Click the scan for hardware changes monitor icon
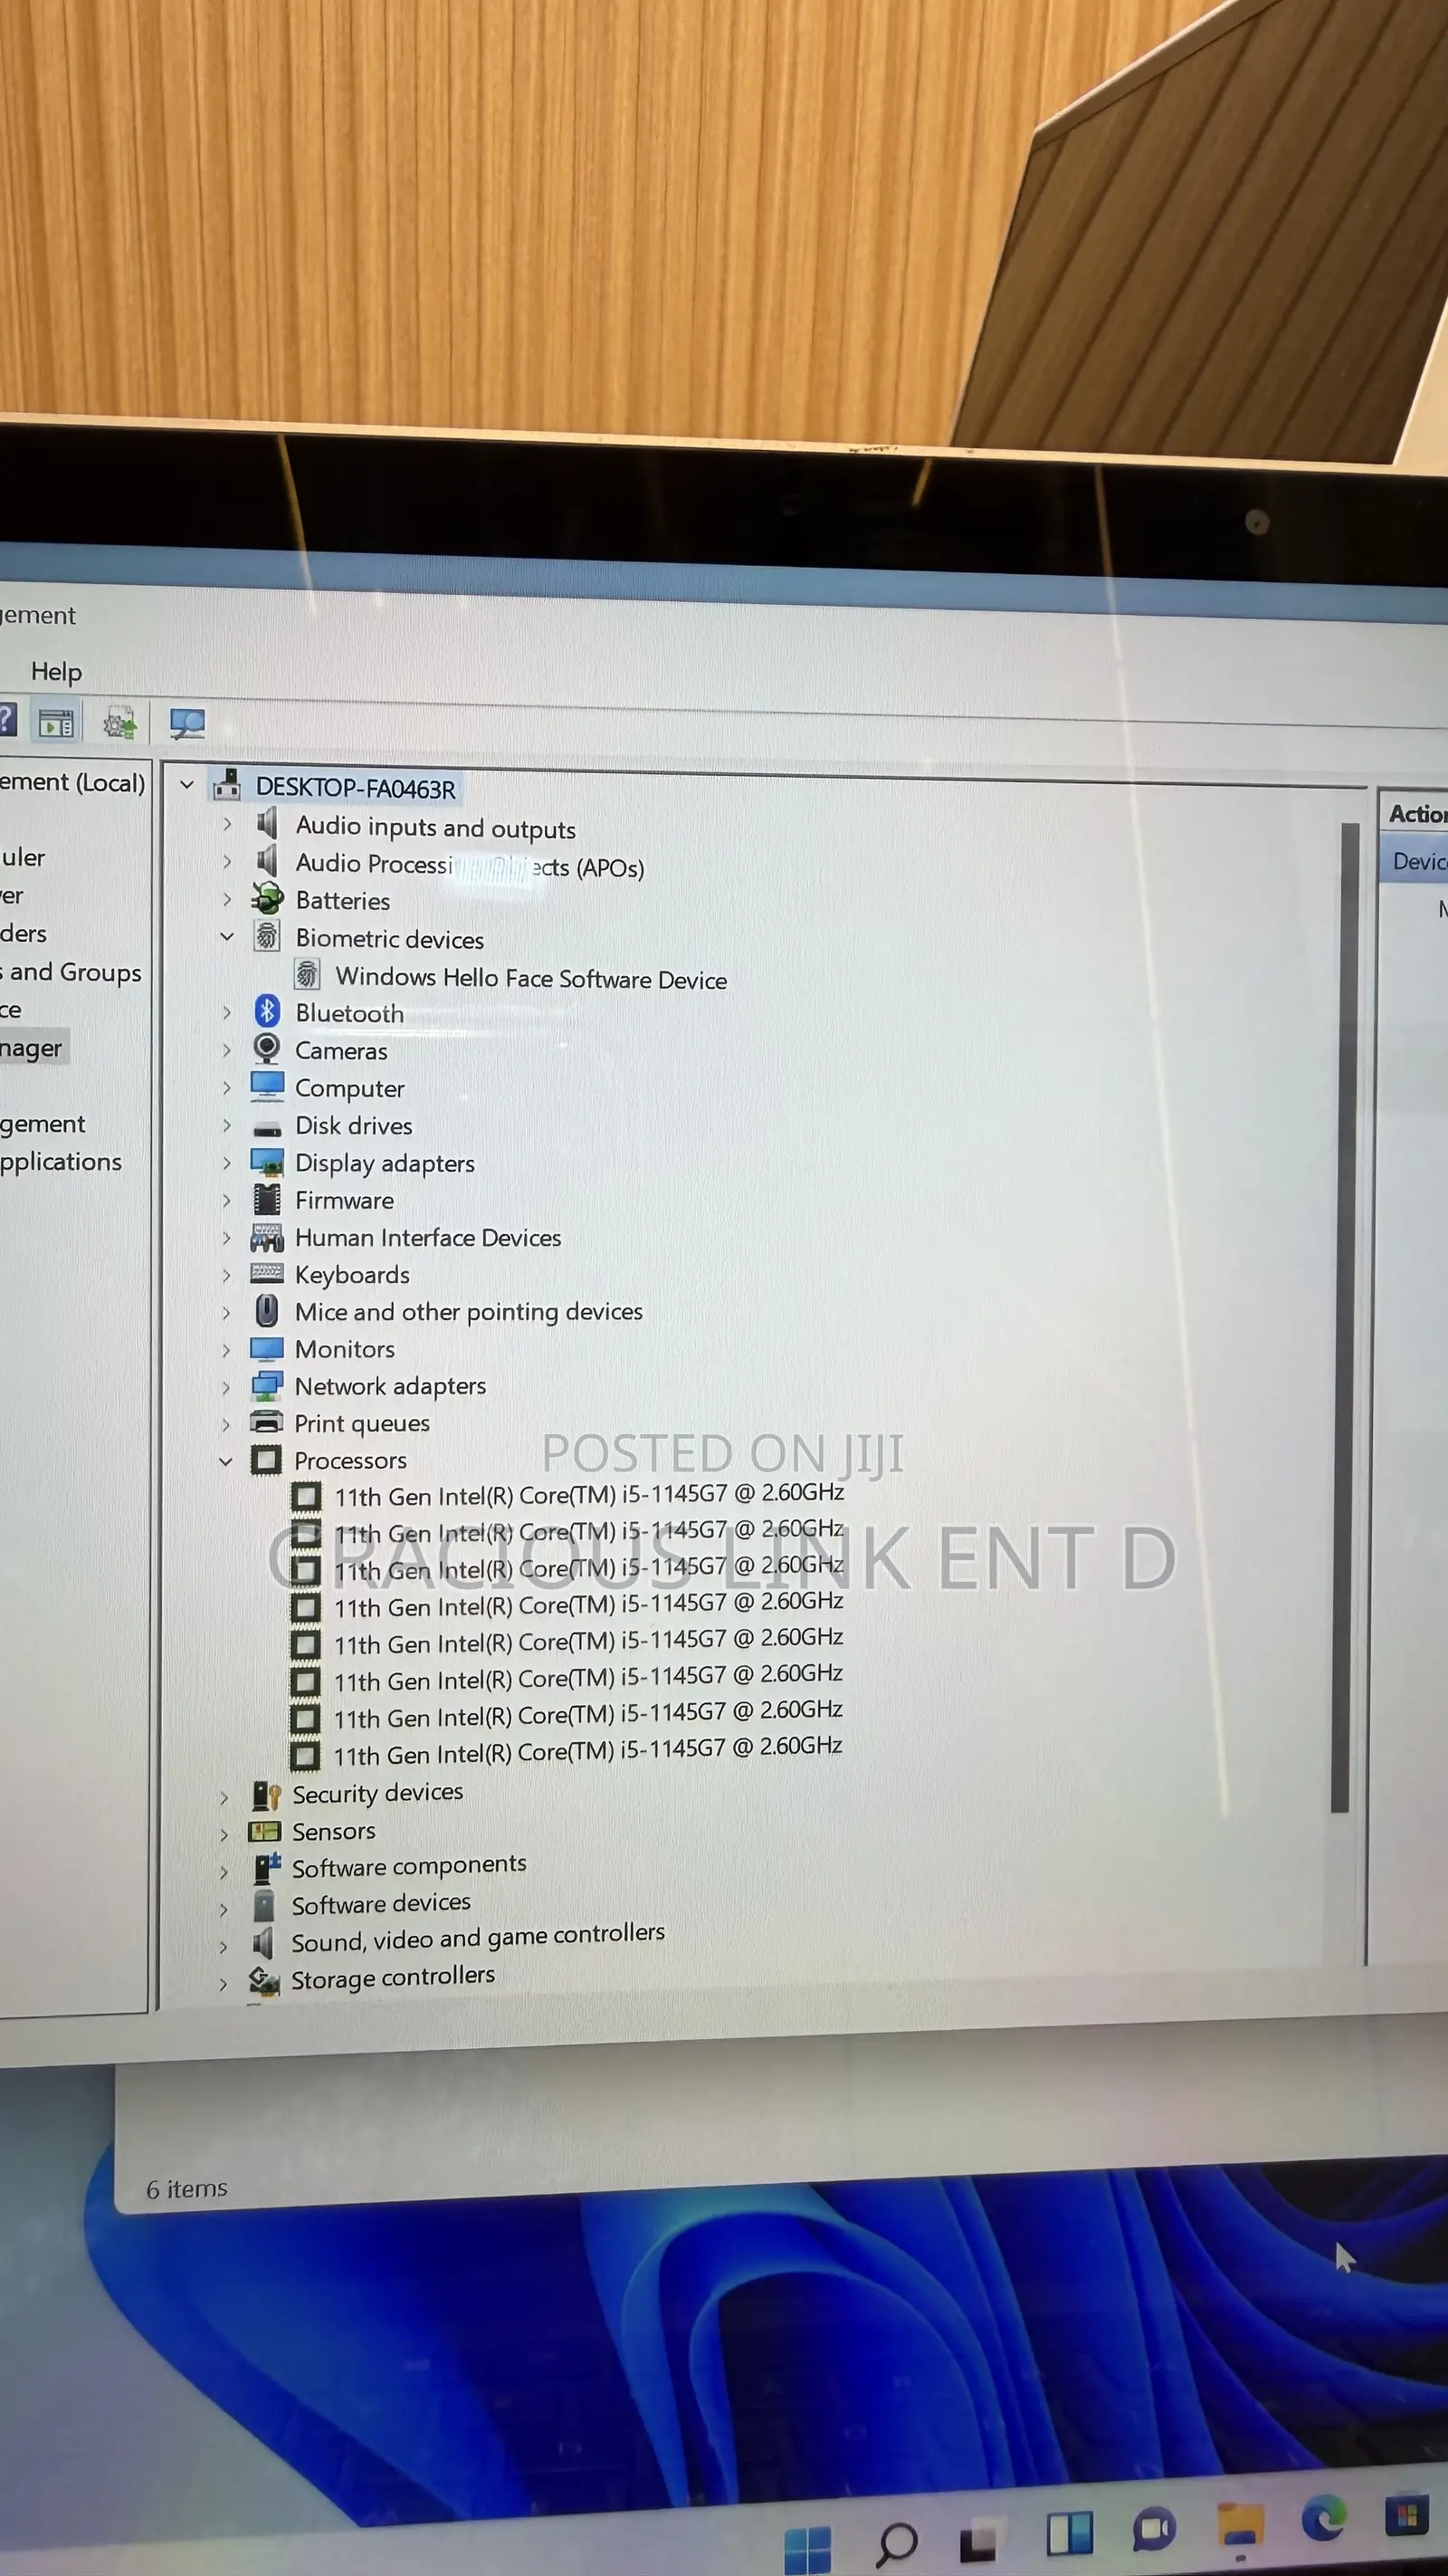Image resolution: width=1448 pixels, height=2576 pixels. pos(186,723)
